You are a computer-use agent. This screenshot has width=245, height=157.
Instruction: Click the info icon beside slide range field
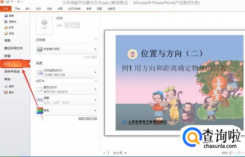pos(96,81)
